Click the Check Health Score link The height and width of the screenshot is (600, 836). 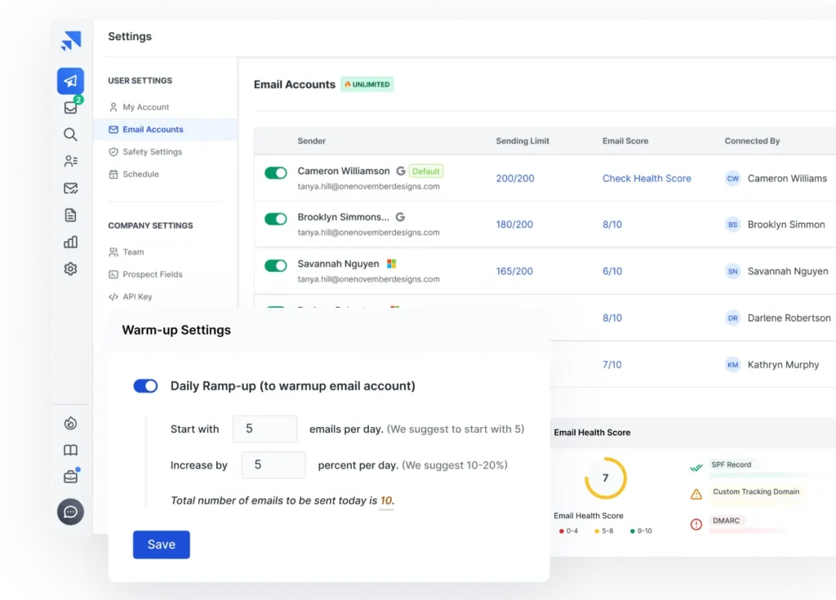pos(647,178)
